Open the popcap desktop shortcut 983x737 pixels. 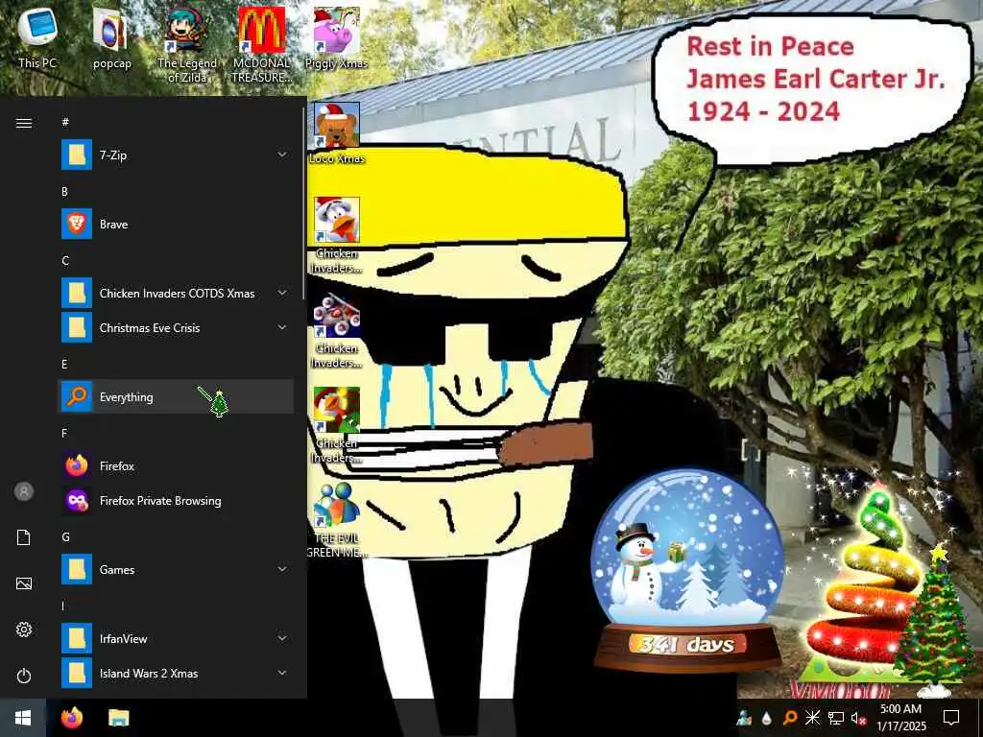pos(111,37)
